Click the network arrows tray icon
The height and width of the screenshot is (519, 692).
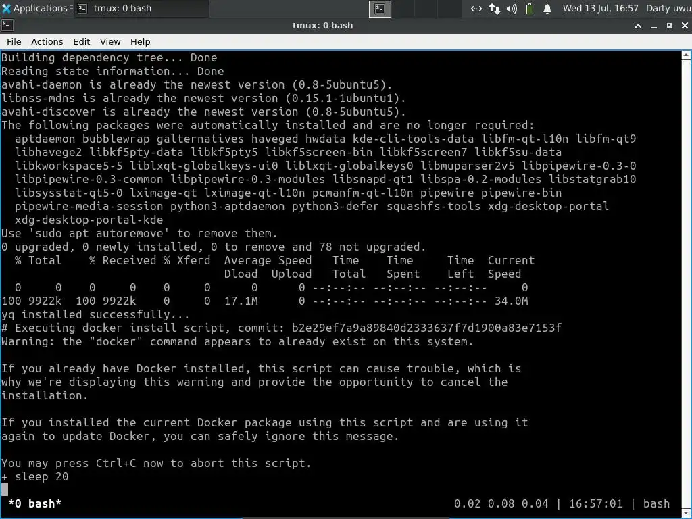pyautogui.click(x=476, y=9)
